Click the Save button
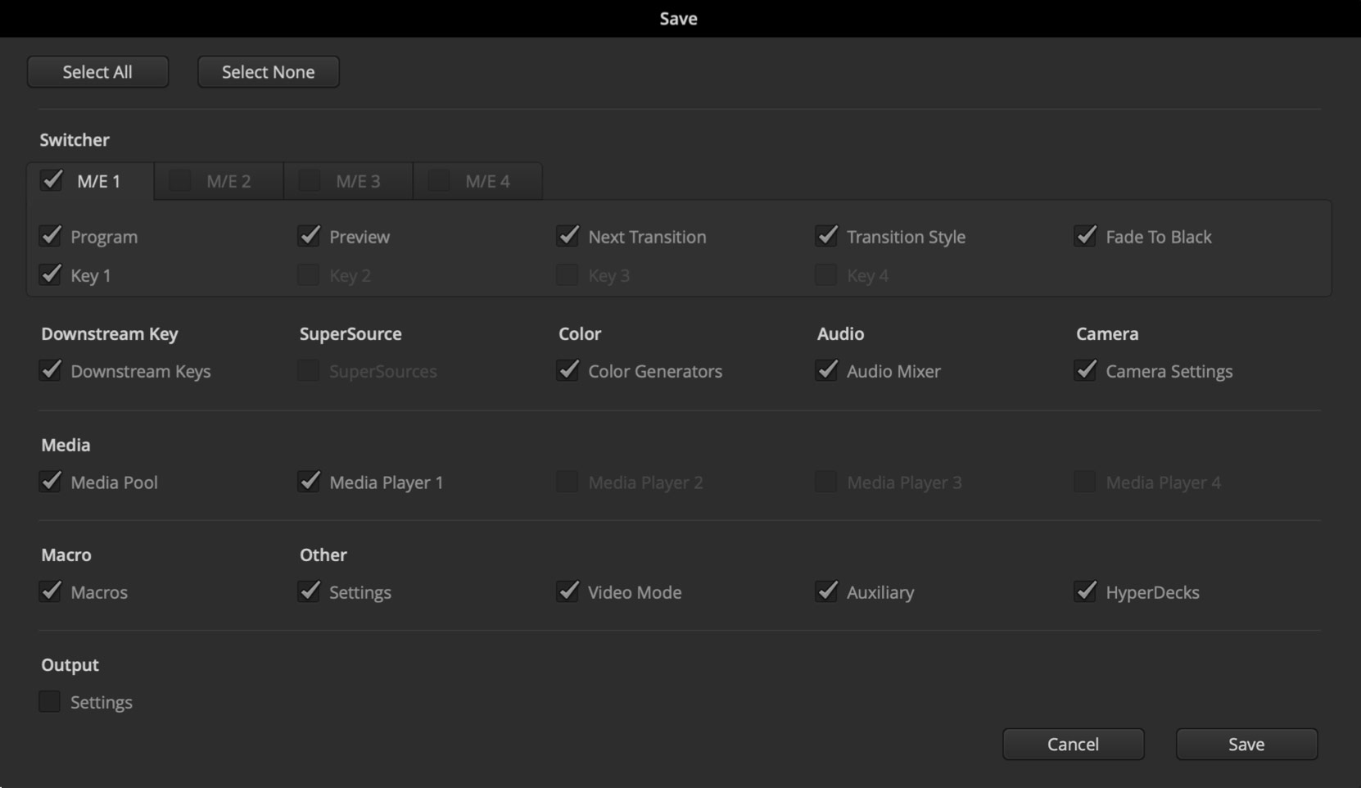Viewport: 1361px width, 788px height. (1246, 744)
